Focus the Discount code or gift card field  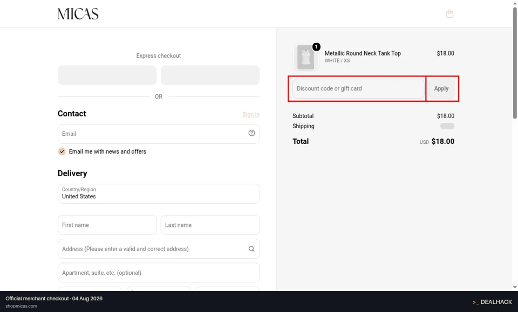358,88
